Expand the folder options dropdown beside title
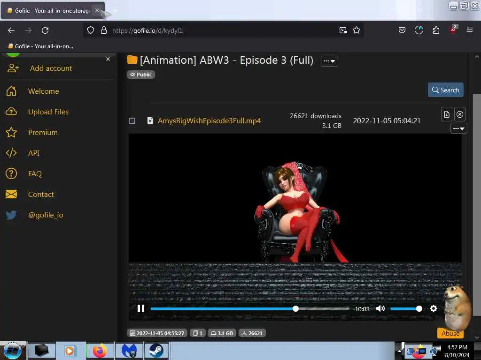481x360 pixels. pyautogui.click(x=329, y=61)
